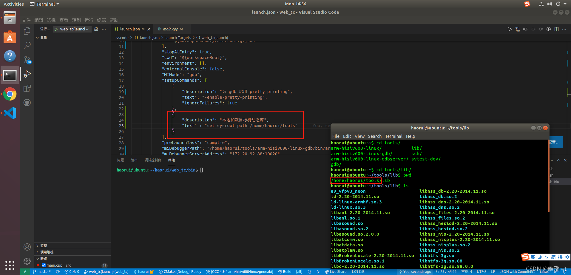Click the clock Mon 14:56
The height and width of the screenshot is (275, 571).
[x=295, y=4]
